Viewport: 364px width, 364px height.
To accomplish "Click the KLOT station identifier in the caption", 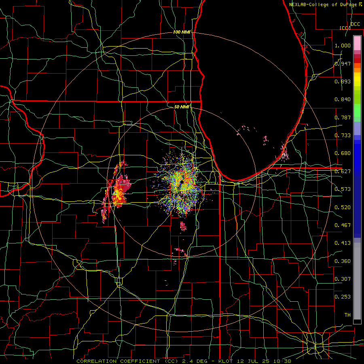I will (x=225, y=361).
